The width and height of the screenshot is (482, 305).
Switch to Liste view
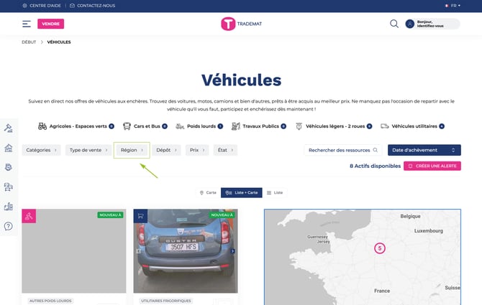(275, 192)
